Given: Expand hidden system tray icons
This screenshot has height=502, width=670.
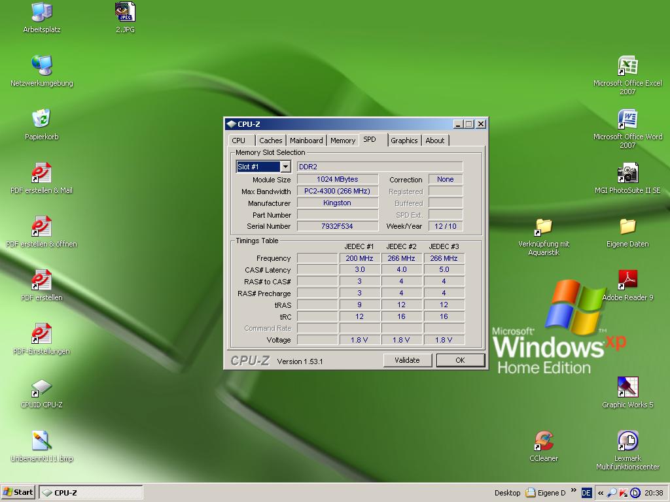Looking at the screenshot, I should coord(601,493).
